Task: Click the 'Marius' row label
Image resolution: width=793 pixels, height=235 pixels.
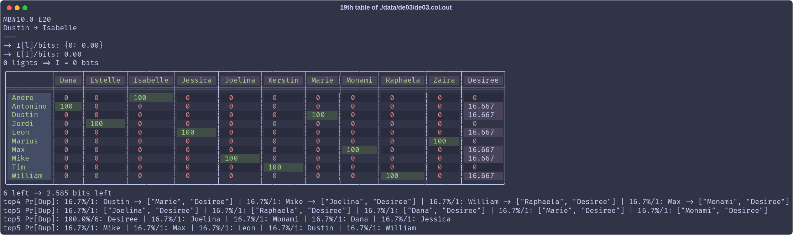Action: point(29,141)
